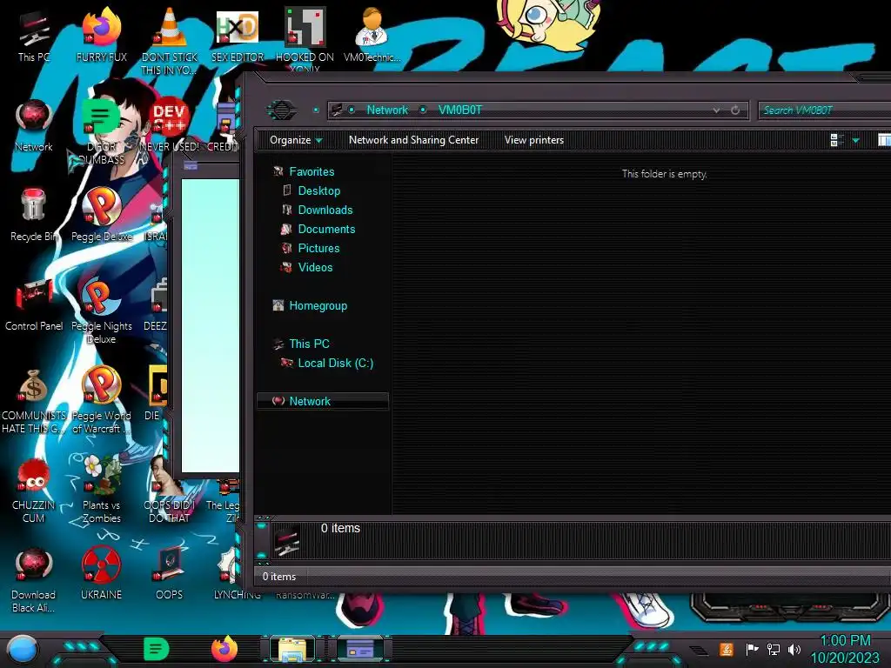Launch the Plants vs Zombies shortcut
This screenshot has height=668, width=891.
[102, 491]
